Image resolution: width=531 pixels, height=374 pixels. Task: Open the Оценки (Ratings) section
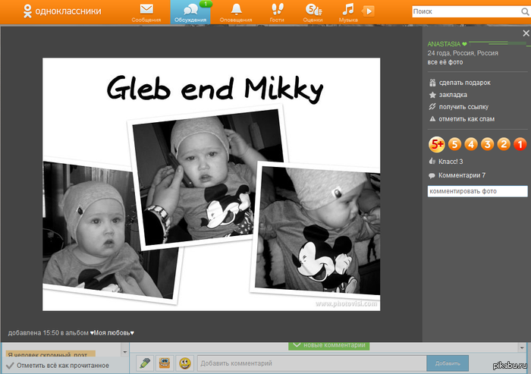312,12
